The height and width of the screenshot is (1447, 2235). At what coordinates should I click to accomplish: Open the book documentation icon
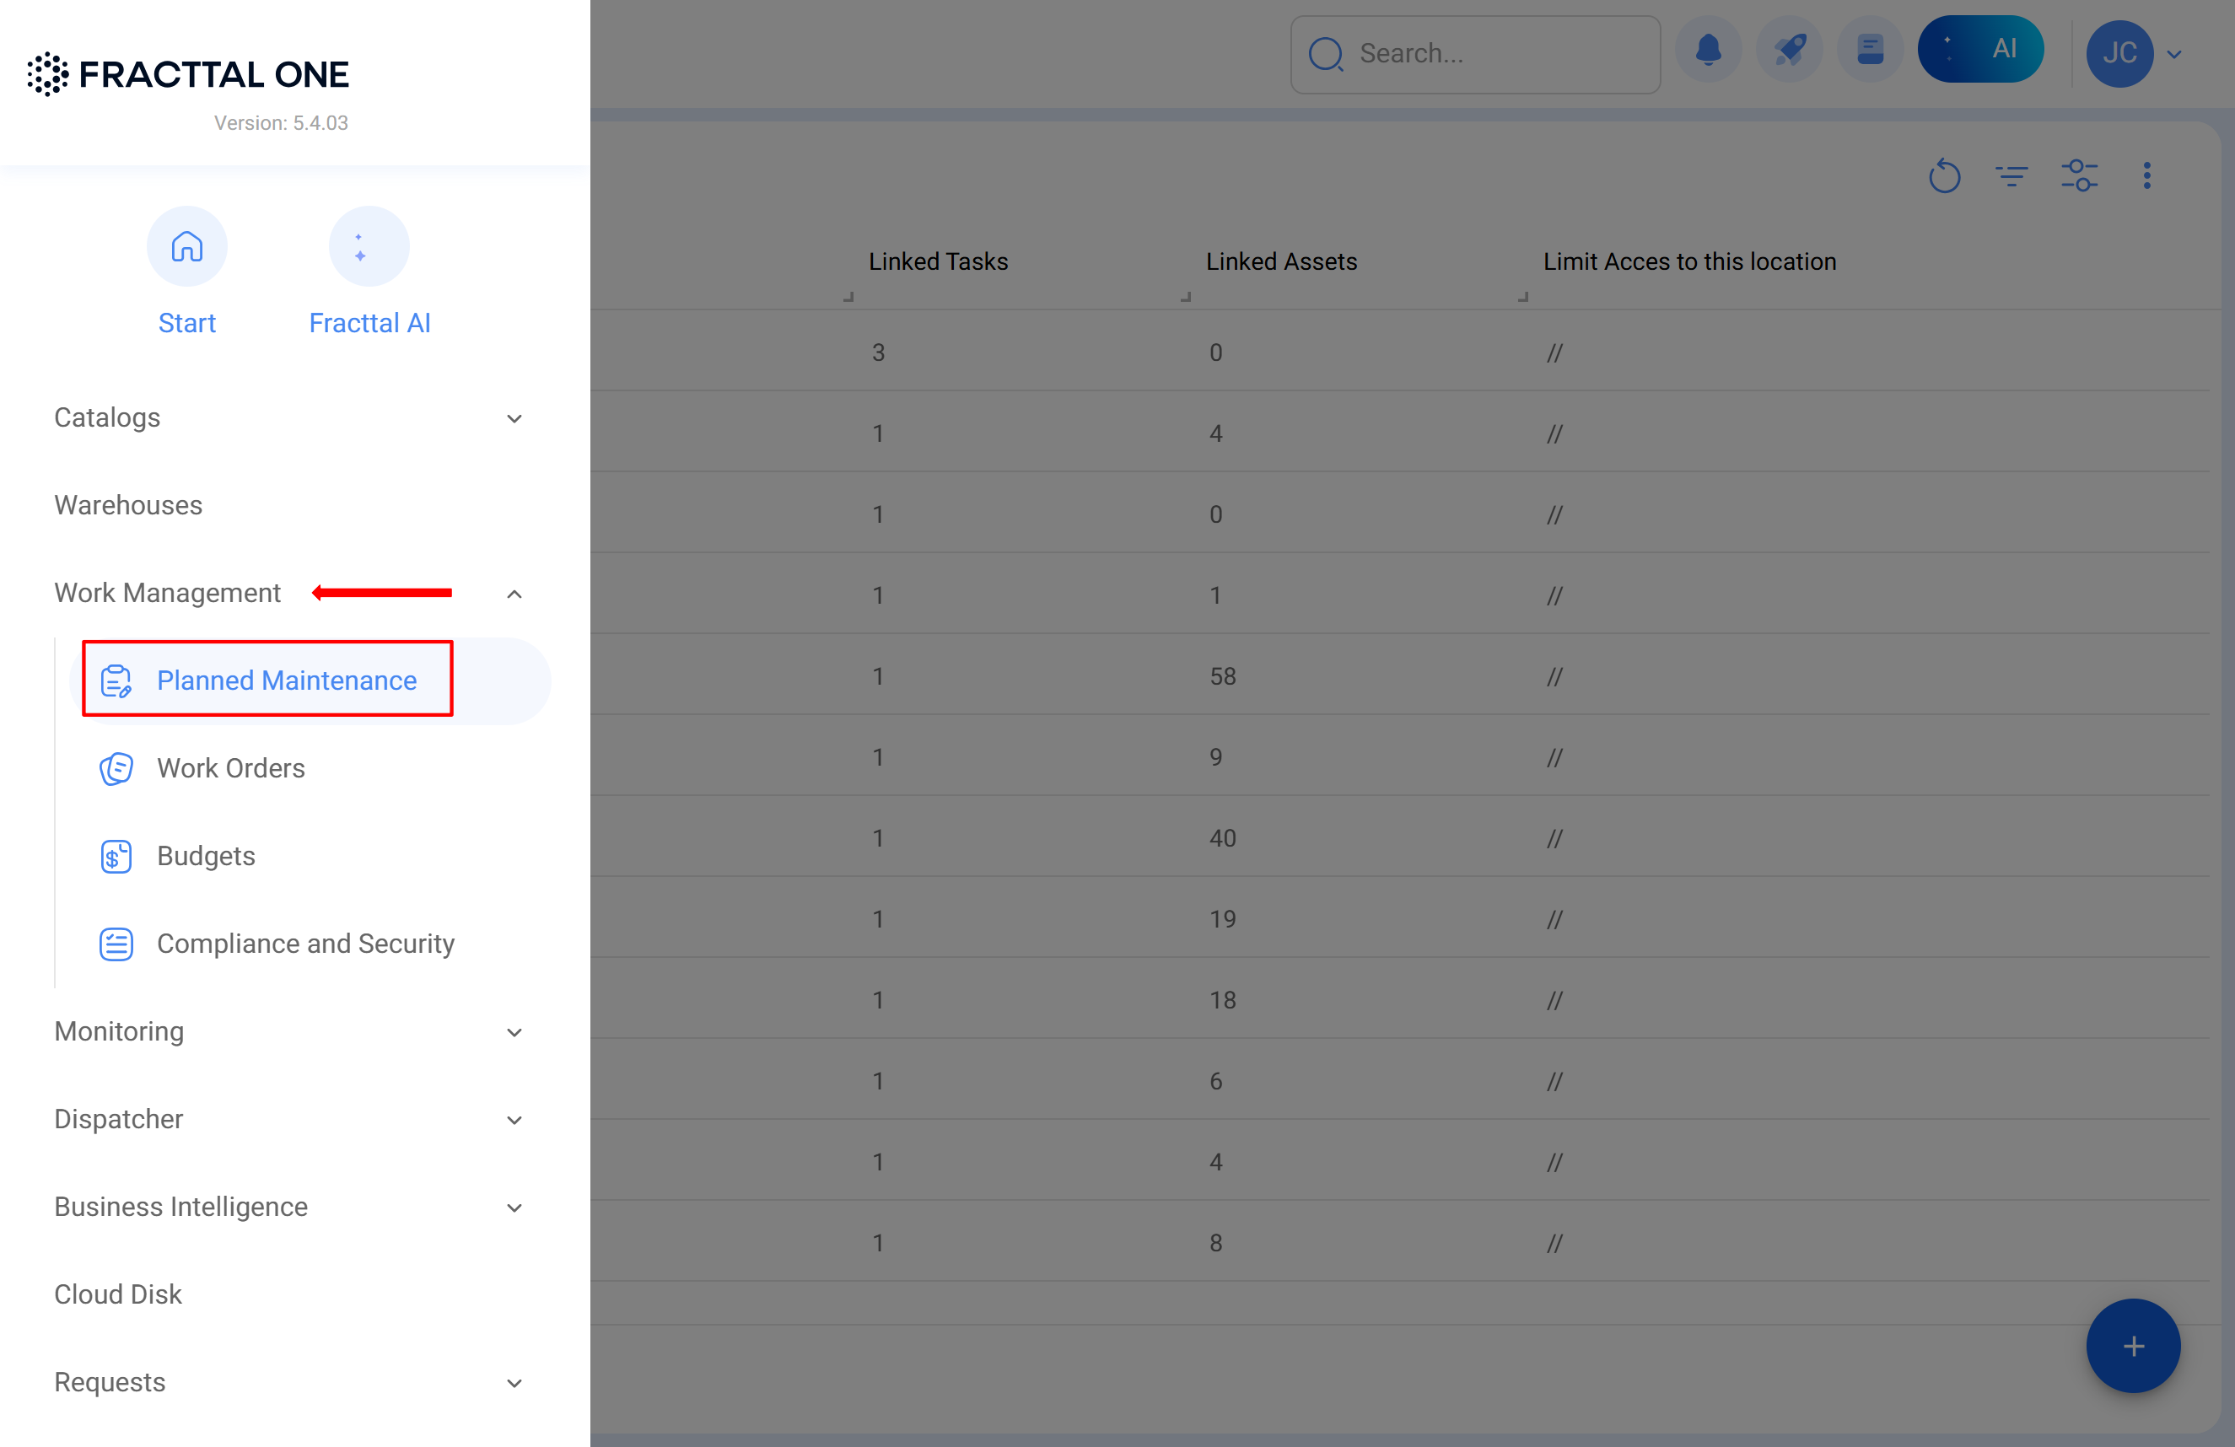point(1870,51)
